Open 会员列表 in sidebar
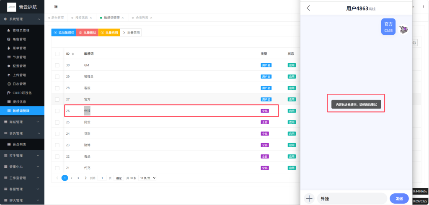The height and width of the screenshot is (205, 429). coord(22,144)
